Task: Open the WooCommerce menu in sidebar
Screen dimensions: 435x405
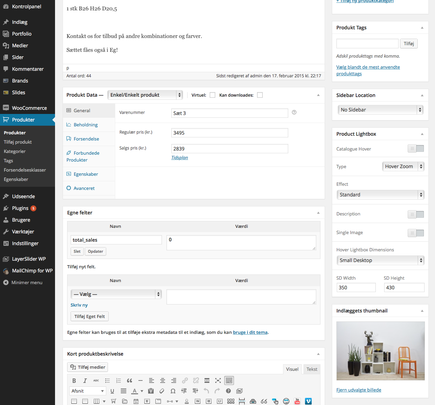Action: click(x=29, y=108)
